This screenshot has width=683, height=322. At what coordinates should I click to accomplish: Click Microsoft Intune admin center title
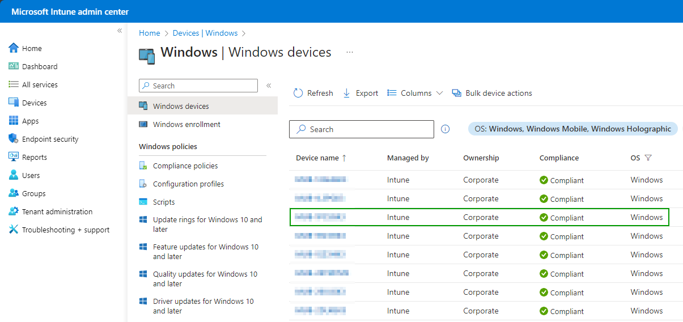pos(70,11)
